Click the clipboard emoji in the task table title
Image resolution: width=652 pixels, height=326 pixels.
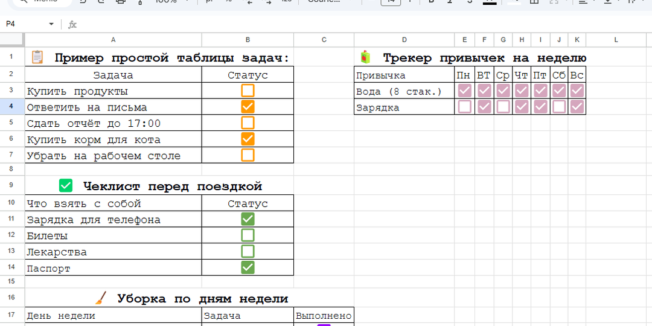click(37, 57)
